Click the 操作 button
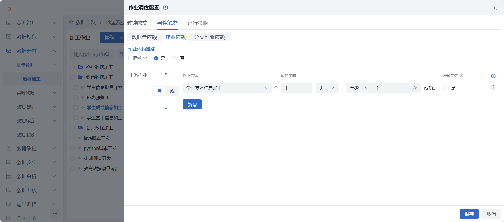This screenshot has height=222, width=504. pyautogui.click(x=109, y=38)
